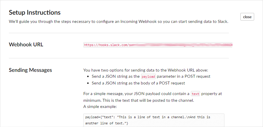The image size is (263, 127).
Task: Click the bullet about the payload parameter
Action: click(x=151, y=77)
